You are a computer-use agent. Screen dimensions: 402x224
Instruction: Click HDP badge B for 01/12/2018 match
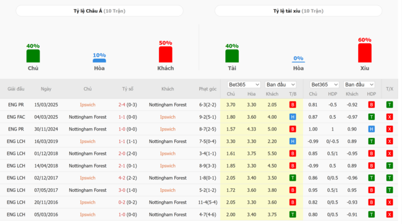[x=371, y=153]
